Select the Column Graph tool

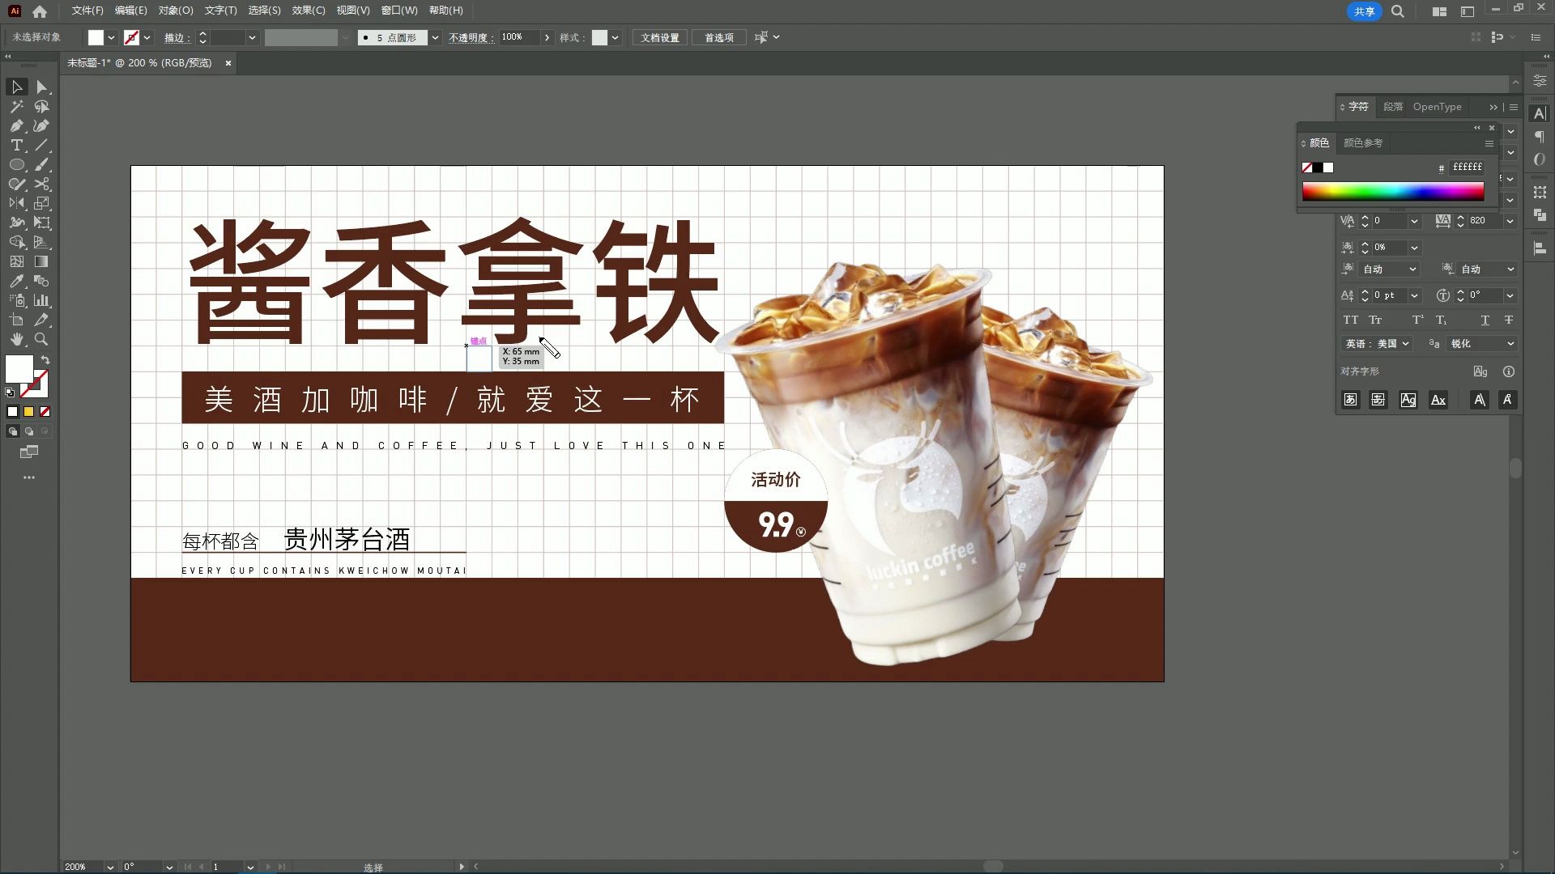pos(42,300)
